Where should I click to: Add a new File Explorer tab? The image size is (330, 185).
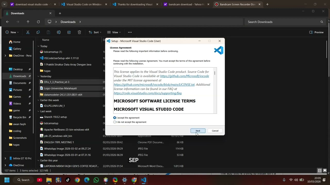tap(60, 13)
